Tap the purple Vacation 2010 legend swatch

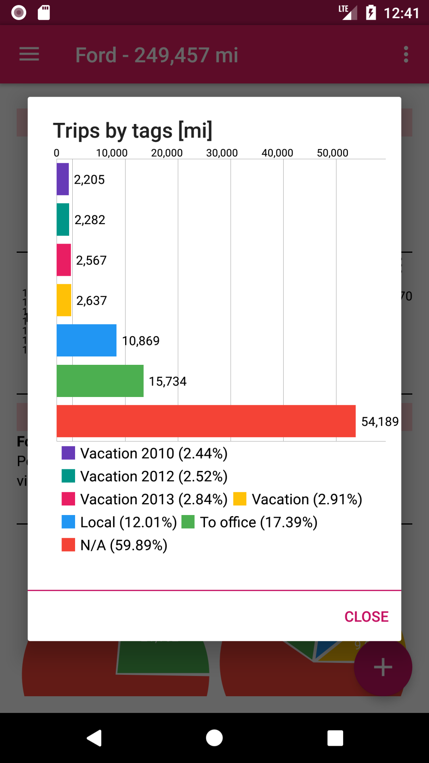(x=68, y=453)
